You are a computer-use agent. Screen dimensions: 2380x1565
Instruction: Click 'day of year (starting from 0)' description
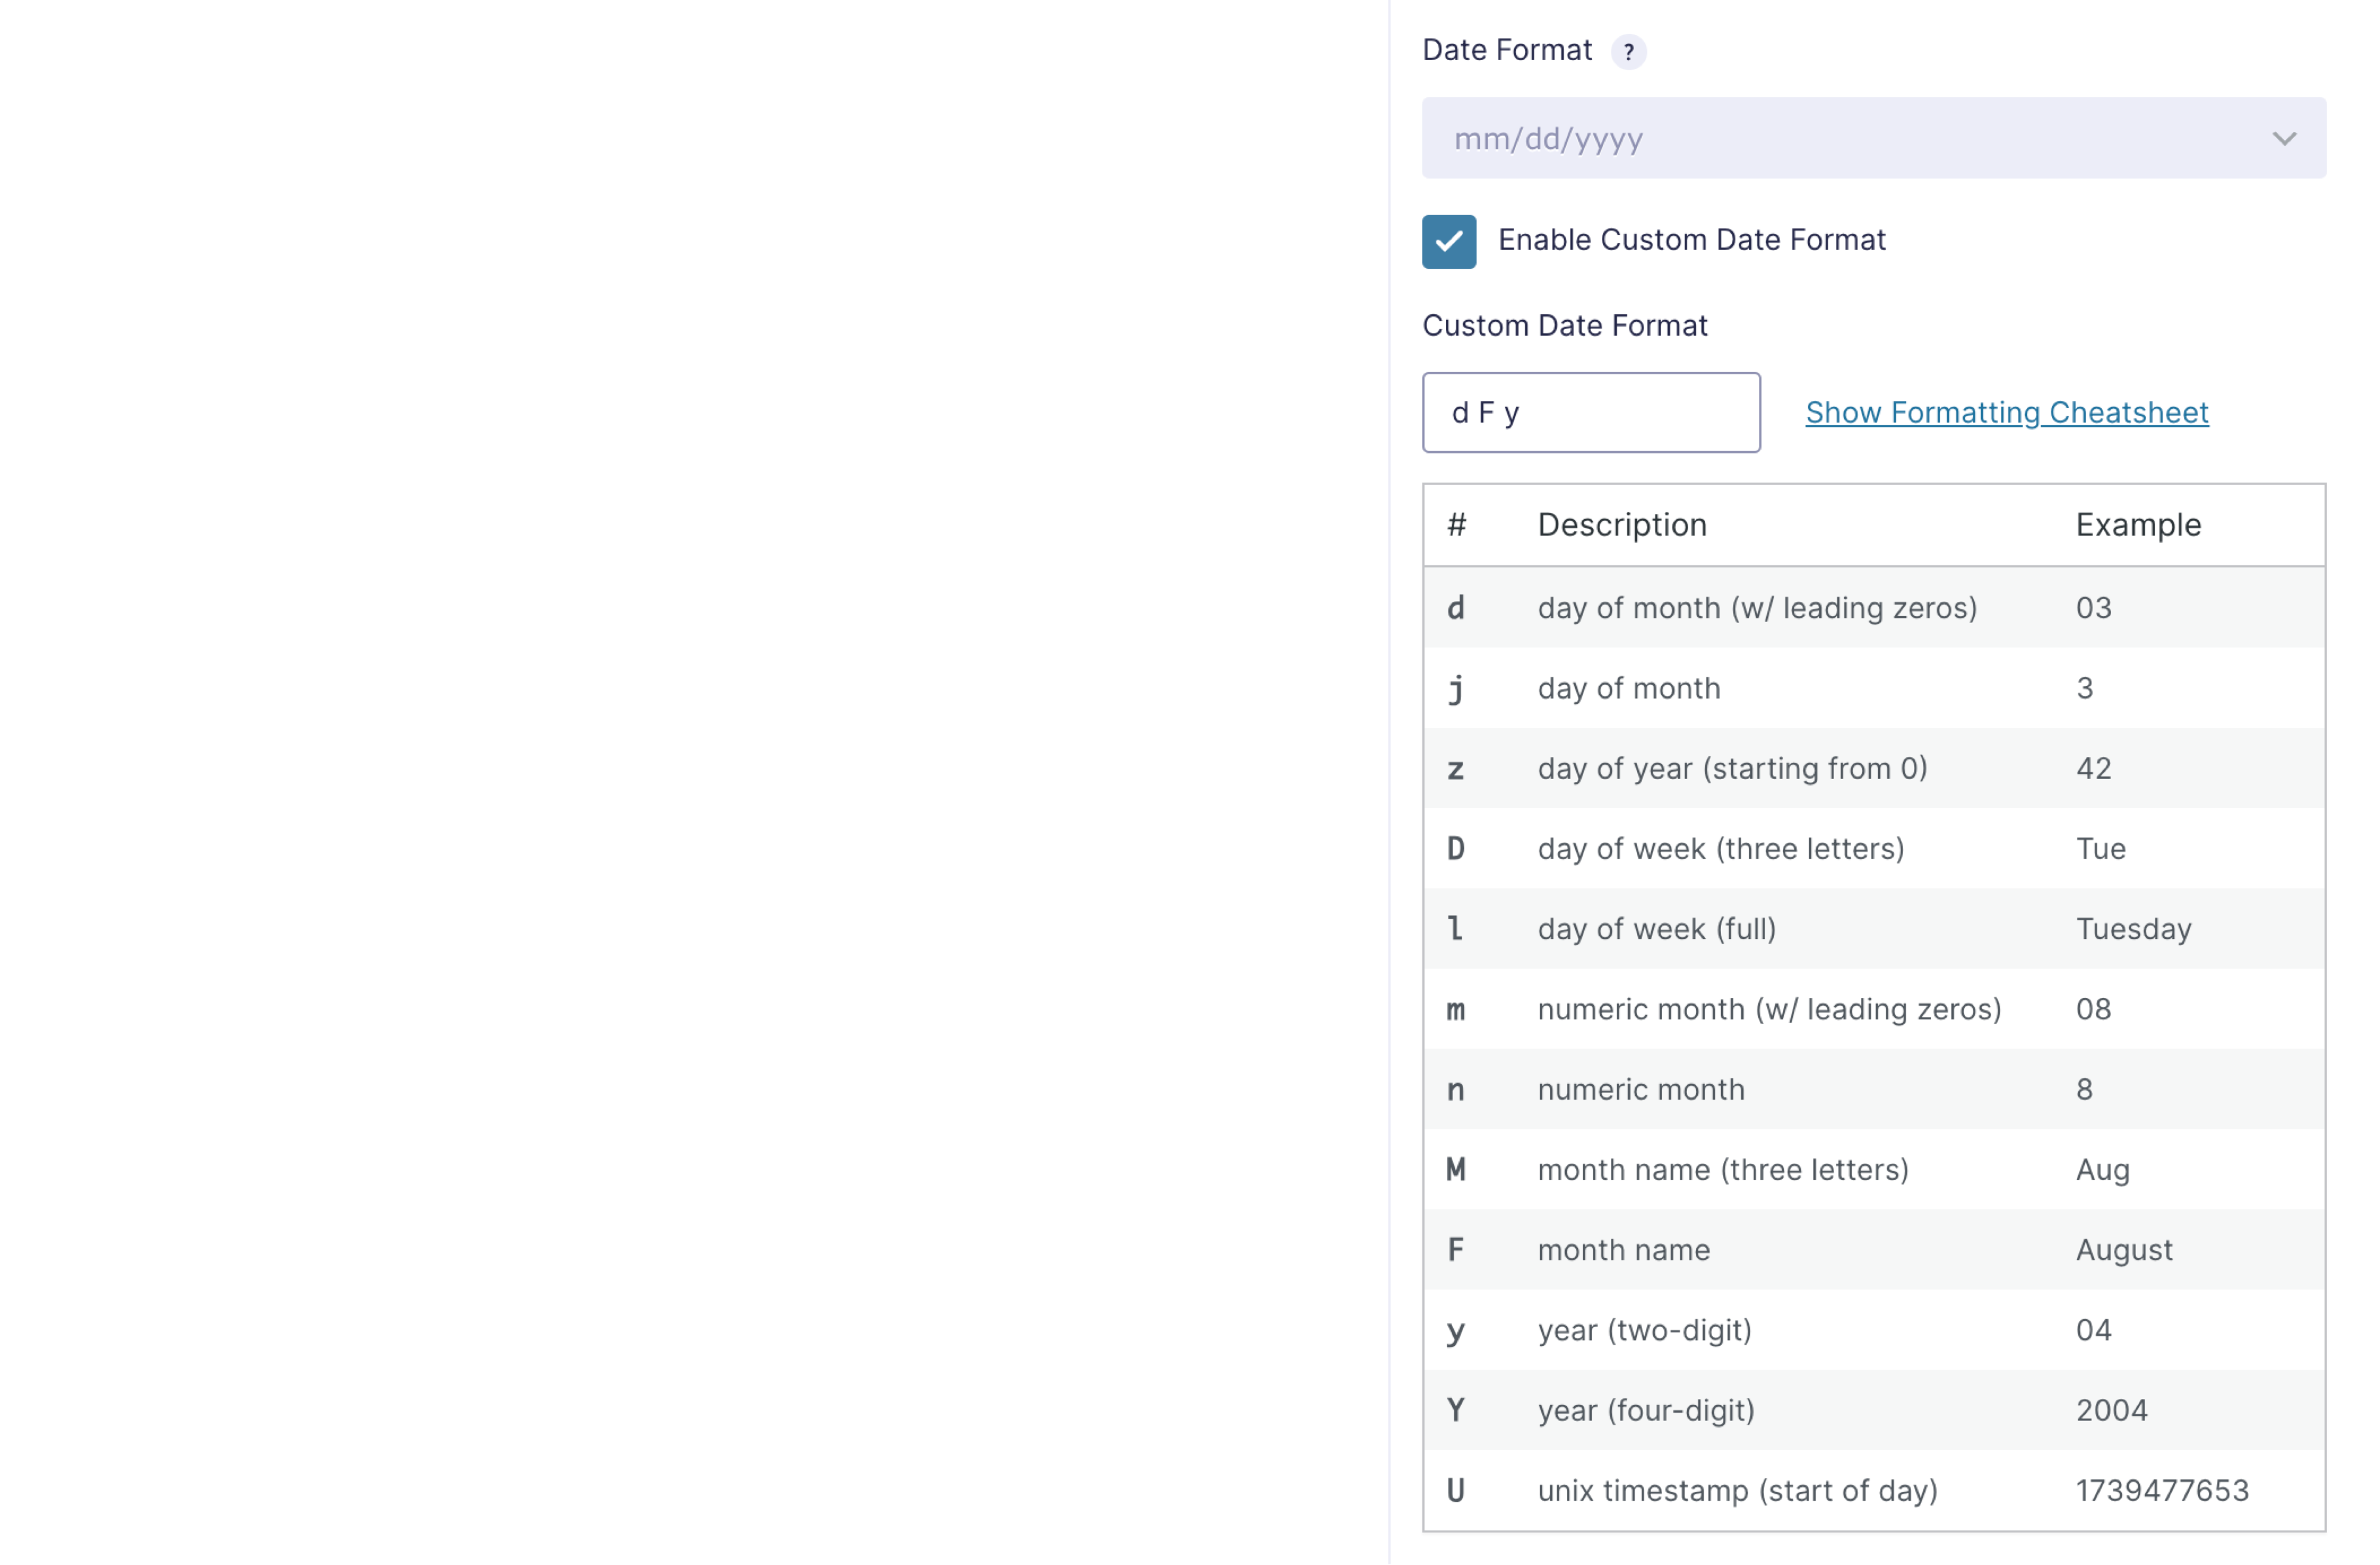click(x=1732, y=768)
